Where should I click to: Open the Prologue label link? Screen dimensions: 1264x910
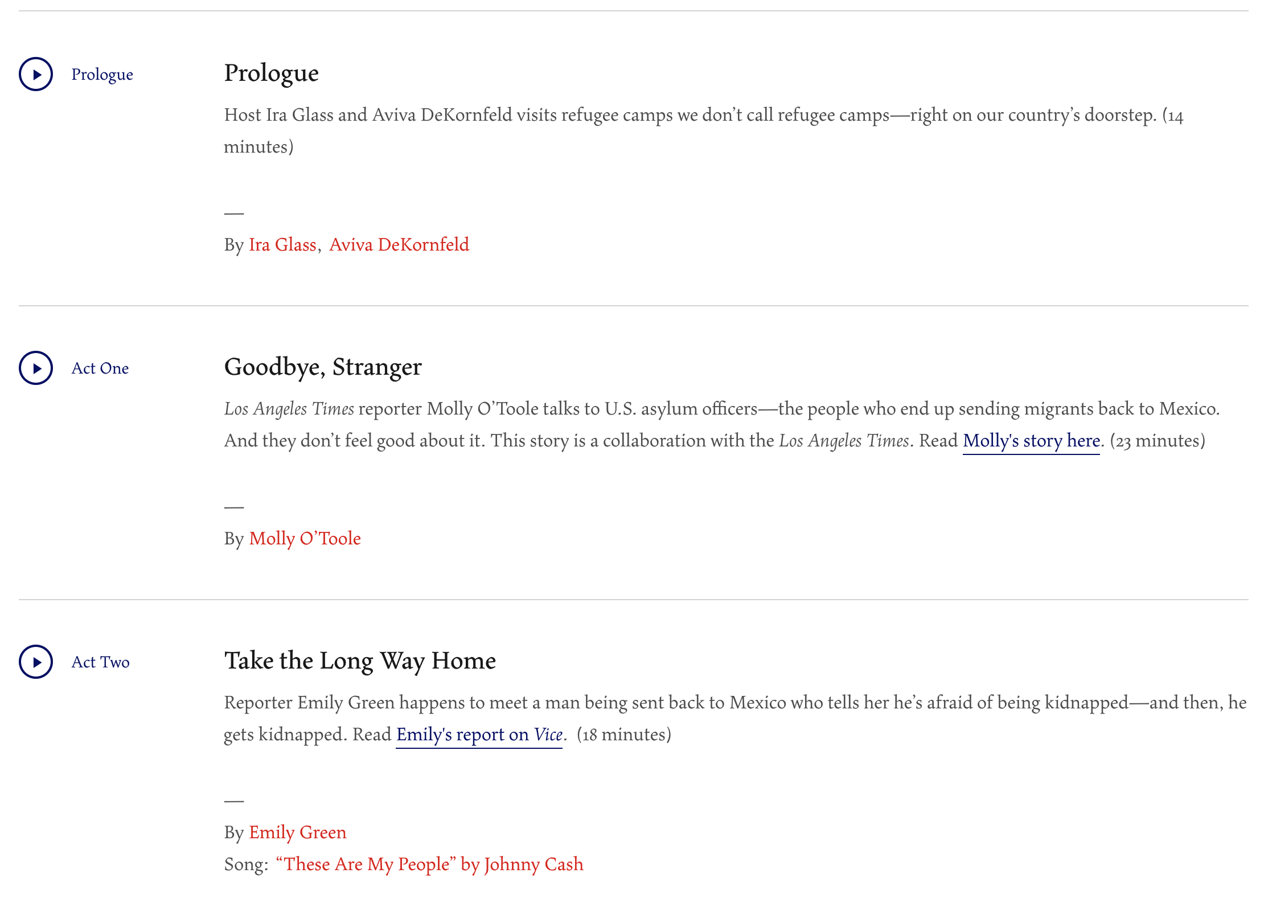pos(102,75)
